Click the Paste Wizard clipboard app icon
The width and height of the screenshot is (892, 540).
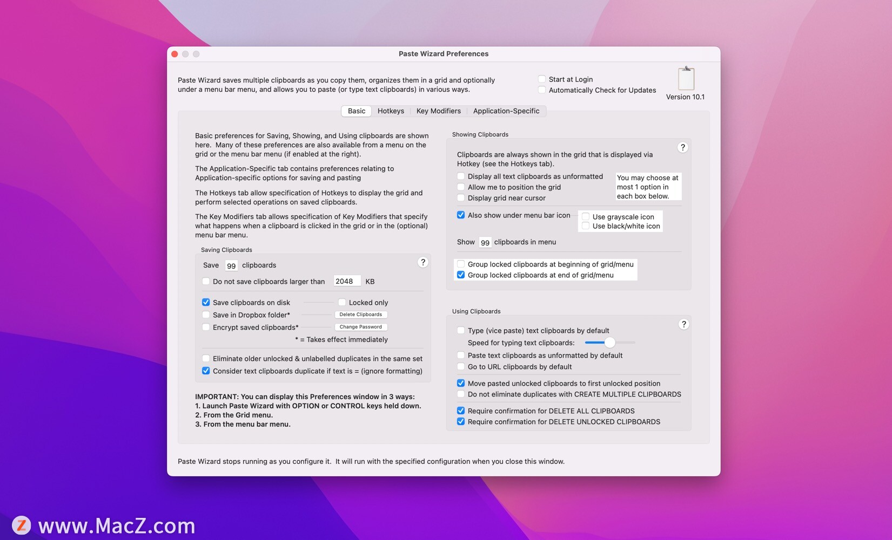coord(686,78)
